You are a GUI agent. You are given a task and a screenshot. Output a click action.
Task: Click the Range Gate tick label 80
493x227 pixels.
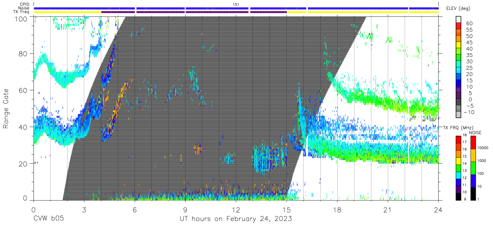click(23, 53)
